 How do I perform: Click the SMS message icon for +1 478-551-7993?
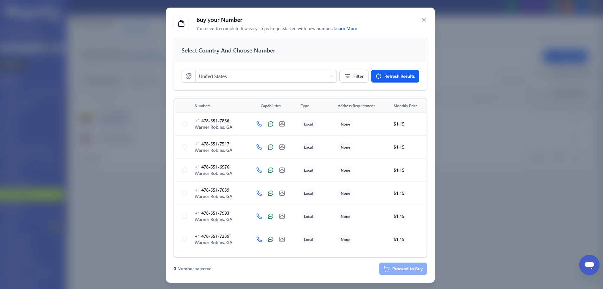click(271, 216)
